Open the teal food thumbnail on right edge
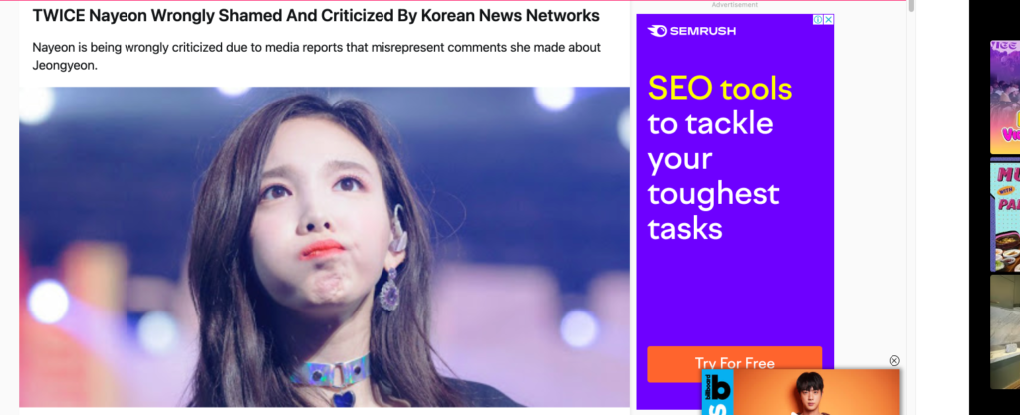This screenshot has height=415, width=1020. click(1005, 217)
